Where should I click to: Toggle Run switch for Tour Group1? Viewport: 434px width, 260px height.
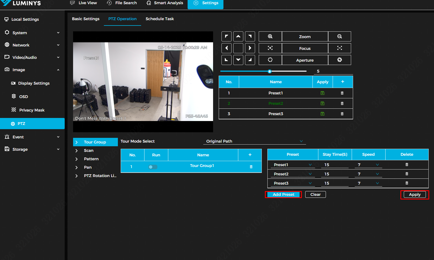tap(153, 167)
